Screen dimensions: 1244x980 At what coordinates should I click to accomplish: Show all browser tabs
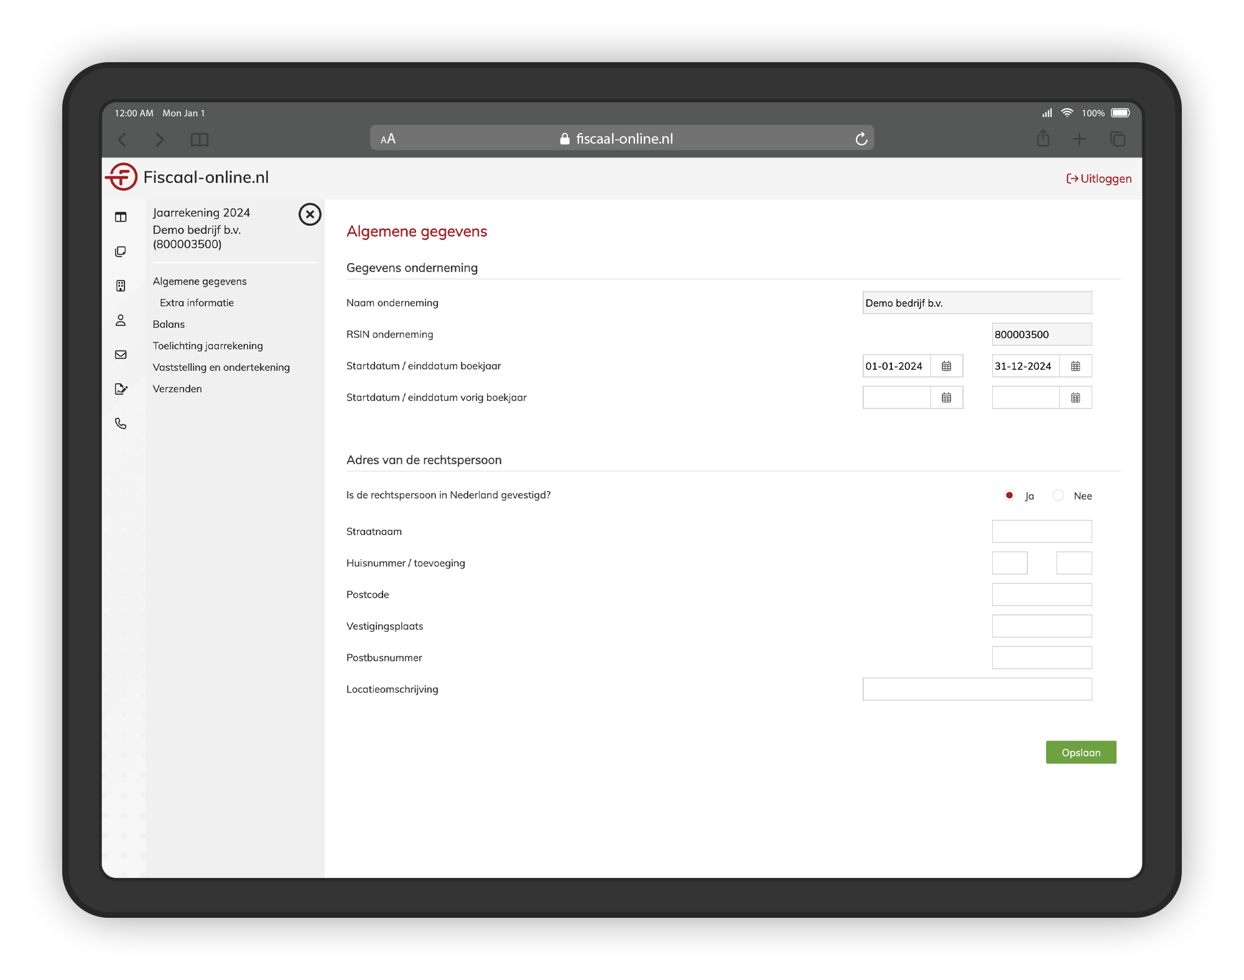(1118, 139)
